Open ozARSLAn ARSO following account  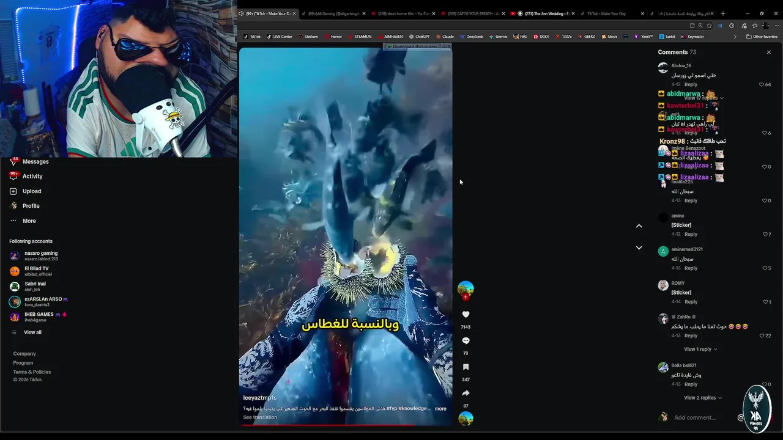tap(39, 301)
